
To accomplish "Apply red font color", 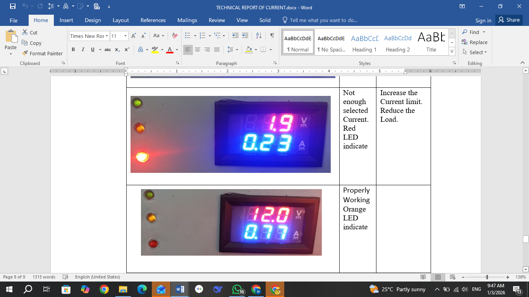I will (170, 49).
